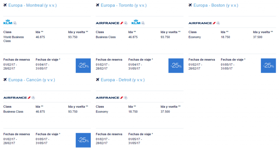
Task: Open the Europa - Cancún route link
Action: (x=32, y=80)
